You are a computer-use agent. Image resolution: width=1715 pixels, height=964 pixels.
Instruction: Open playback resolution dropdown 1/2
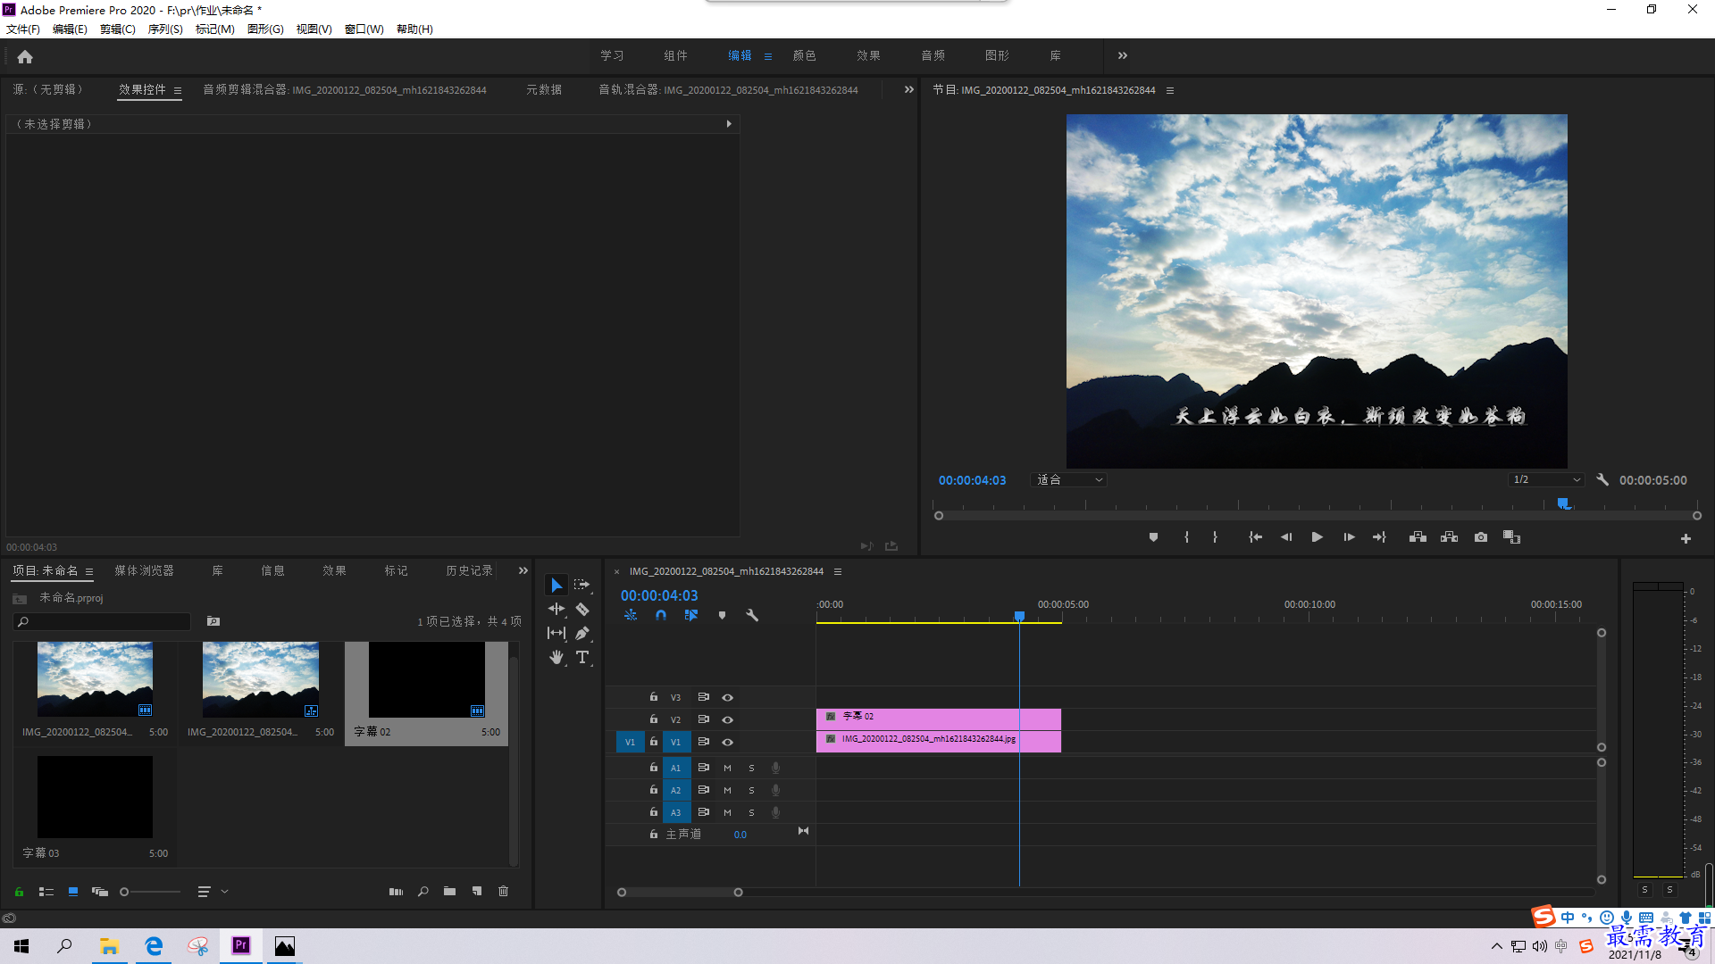[1546, 480]
